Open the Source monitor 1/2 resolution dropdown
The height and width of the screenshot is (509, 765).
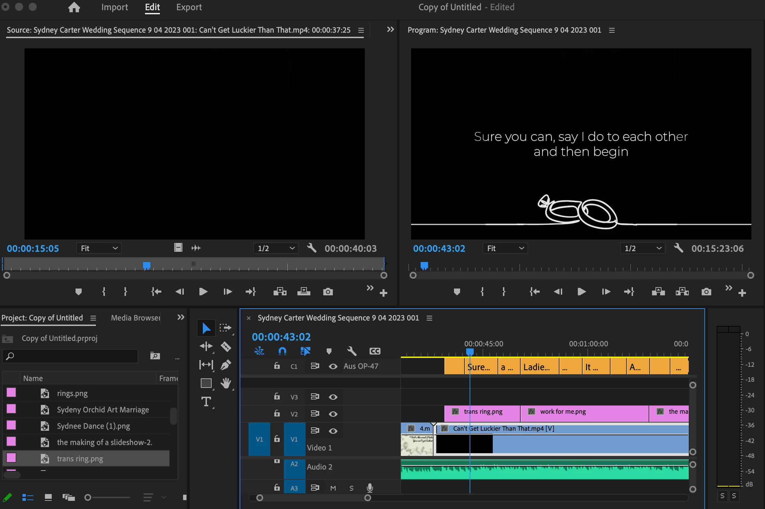coord(276,248)
